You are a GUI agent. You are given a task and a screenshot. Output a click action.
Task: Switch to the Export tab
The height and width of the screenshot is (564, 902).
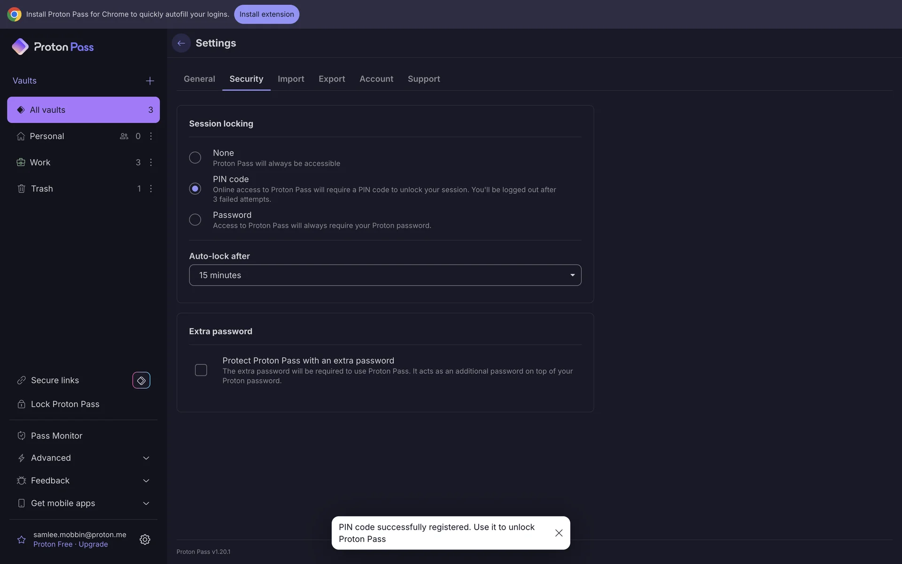tap(332, 79)
